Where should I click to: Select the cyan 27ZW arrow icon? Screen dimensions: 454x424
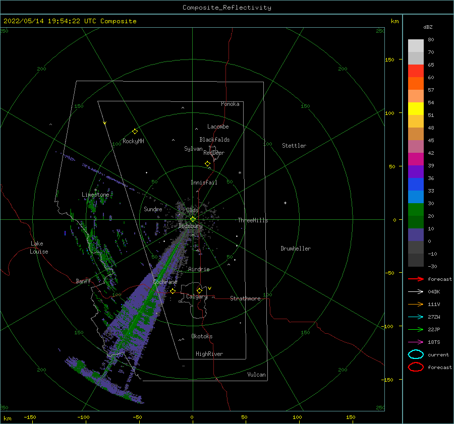click(x=416, y=317)
